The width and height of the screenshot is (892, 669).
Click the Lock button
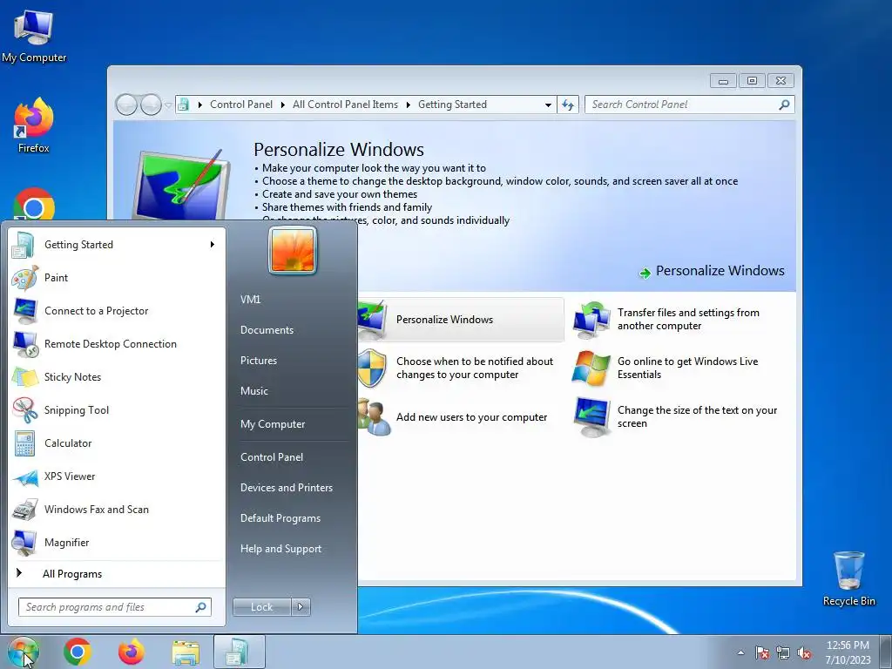point(261,607)
